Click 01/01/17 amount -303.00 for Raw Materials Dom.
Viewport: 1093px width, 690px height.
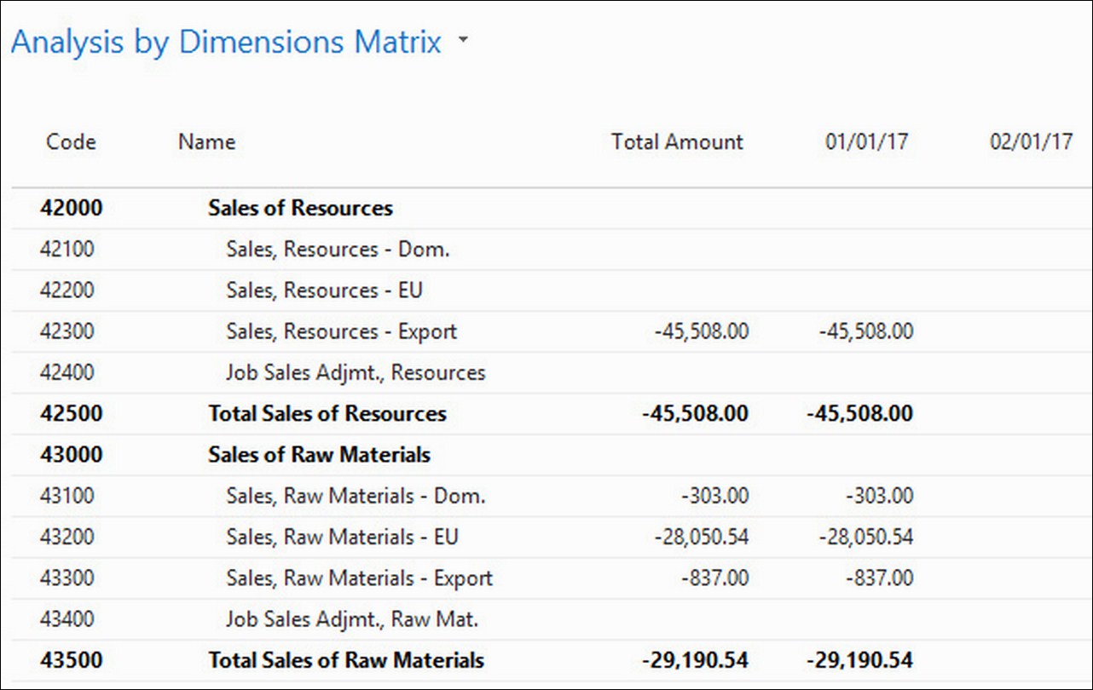[880, 495]
